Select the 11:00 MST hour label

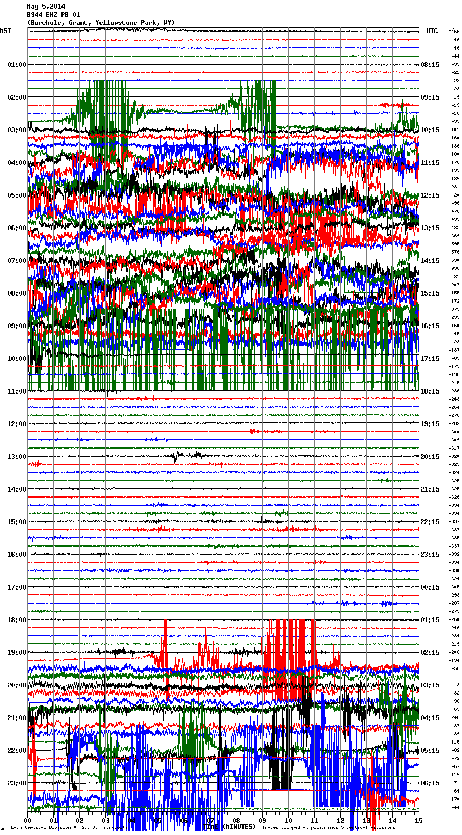(x=17, y=391)
